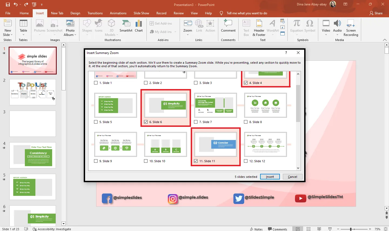Check the Slide 7 checkbox
This screenshot has height=231, width=389.
196,122
